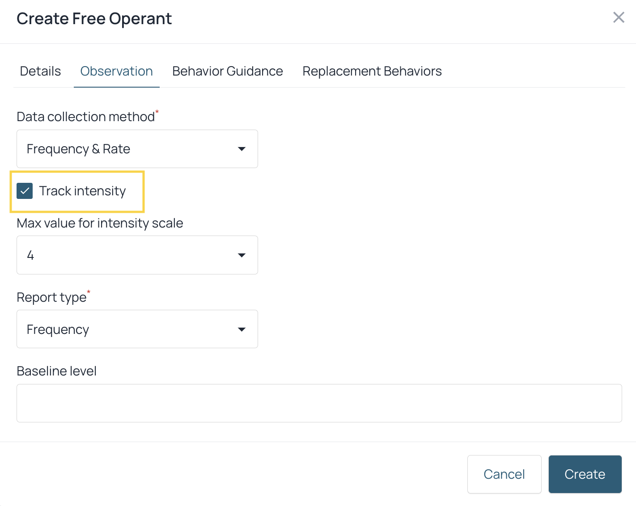Click the Report type label

point(52,297)
